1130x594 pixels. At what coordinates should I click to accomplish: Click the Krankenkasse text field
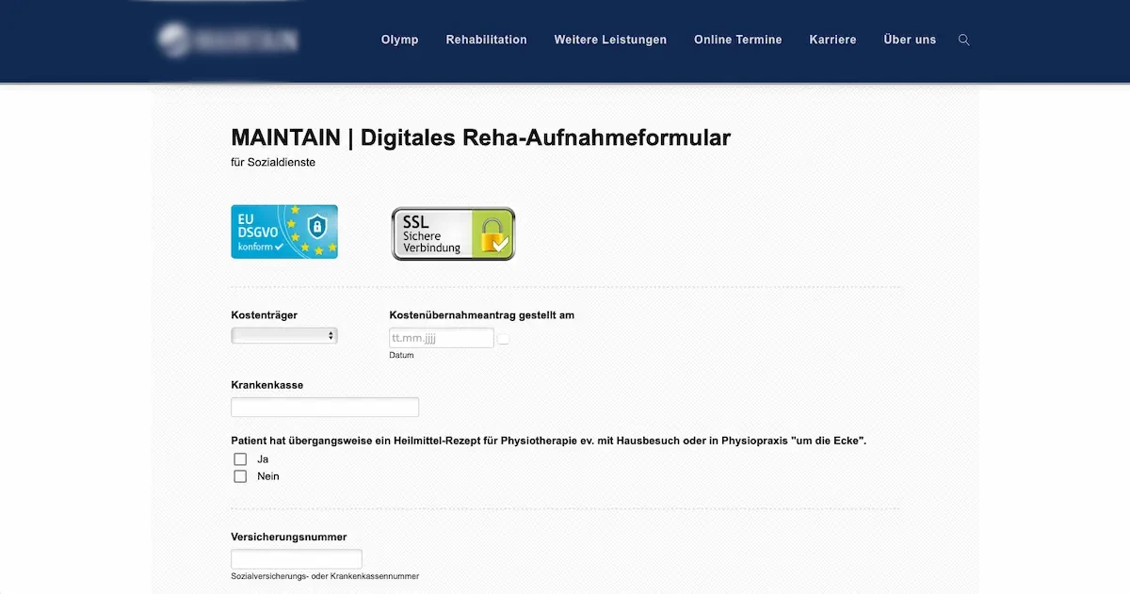pyautogui.click(x=325, y=408)
